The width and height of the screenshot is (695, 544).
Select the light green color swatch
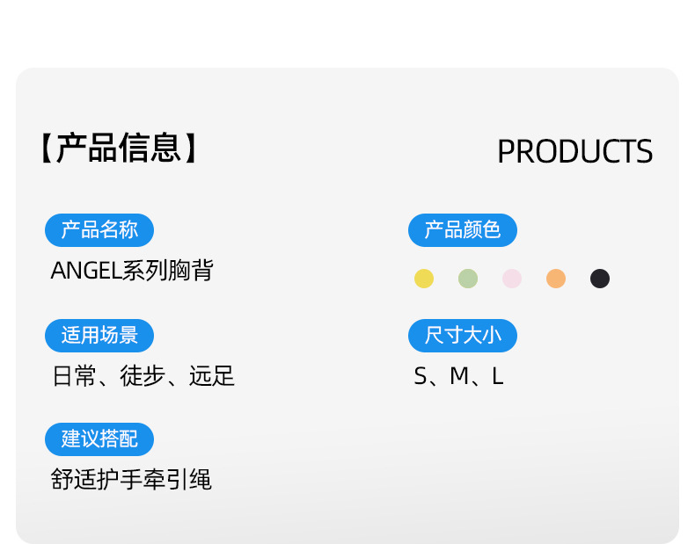(468, 279)
